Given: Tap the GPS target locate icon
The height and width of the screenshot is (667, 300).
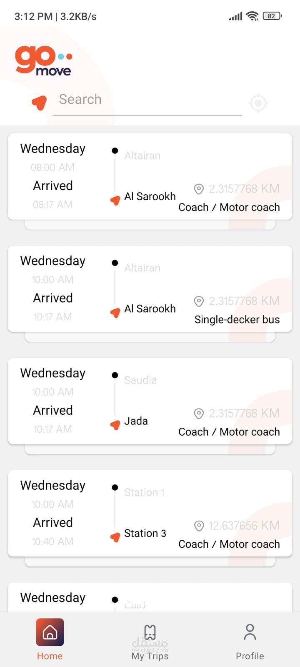Looking at the screenshot, I should click(x=258, y=103).
